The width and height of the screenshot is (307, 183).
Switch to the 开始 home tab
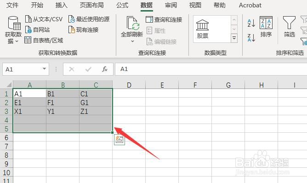pos(37,5)
